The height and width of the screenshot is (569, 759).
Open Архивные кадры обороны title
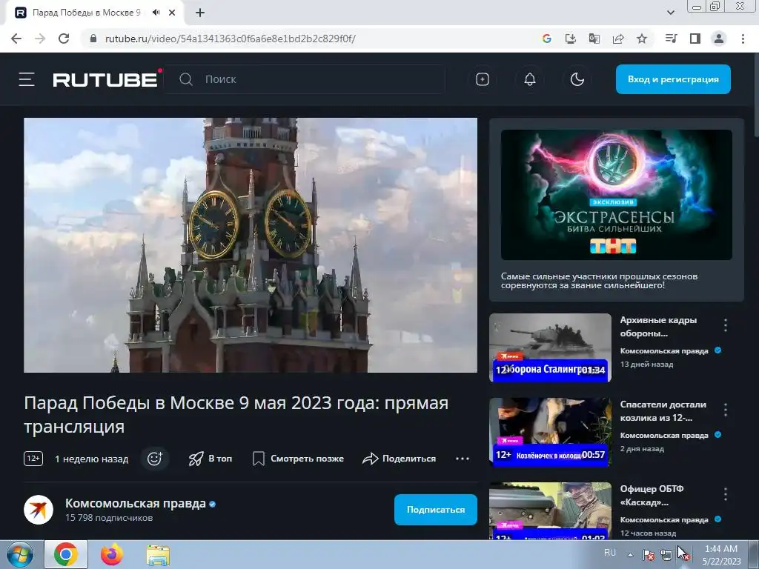tap(658, 327)
